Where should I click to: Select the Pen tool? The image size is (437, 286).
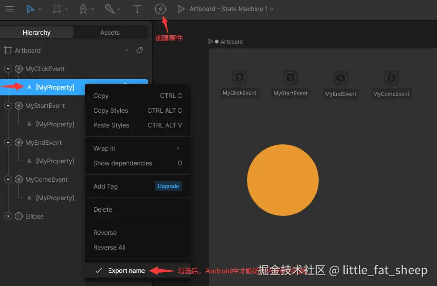point(83,9)
